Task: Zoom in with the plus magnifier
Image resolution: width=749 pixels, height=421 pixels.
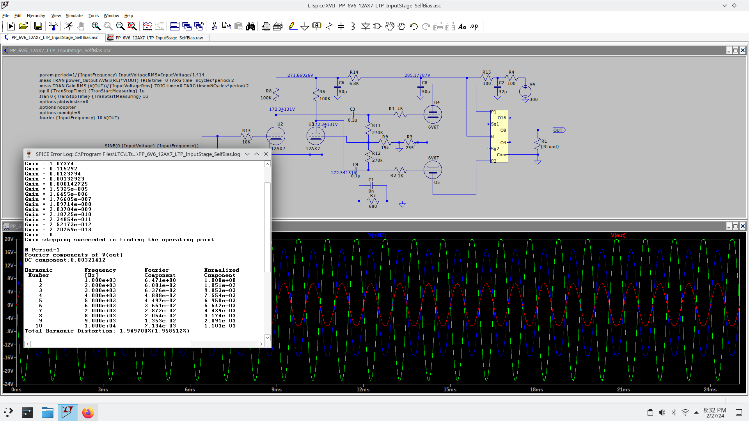Action: point(96,26)
